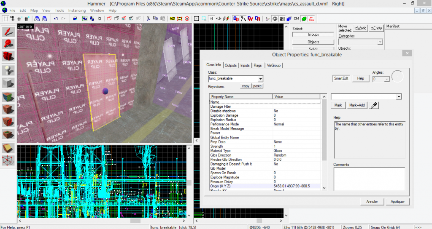Select the Overlay tool
The height and width of the screenshot is (229, 432).
point(8,134)
